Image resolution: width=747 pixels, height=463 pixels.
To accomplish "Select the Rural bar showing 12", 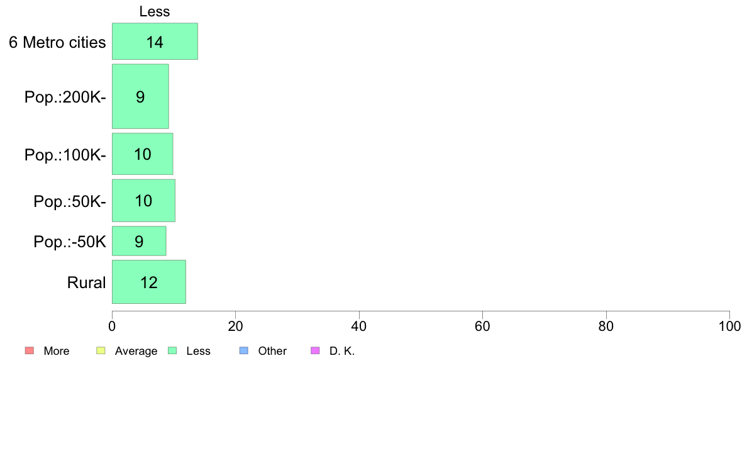I will click(x=148, y=282).
